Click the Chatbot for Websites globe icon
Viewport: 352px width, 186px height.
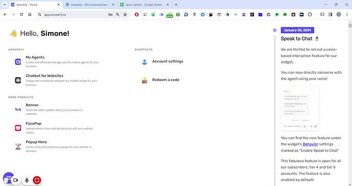pos(18,80)
